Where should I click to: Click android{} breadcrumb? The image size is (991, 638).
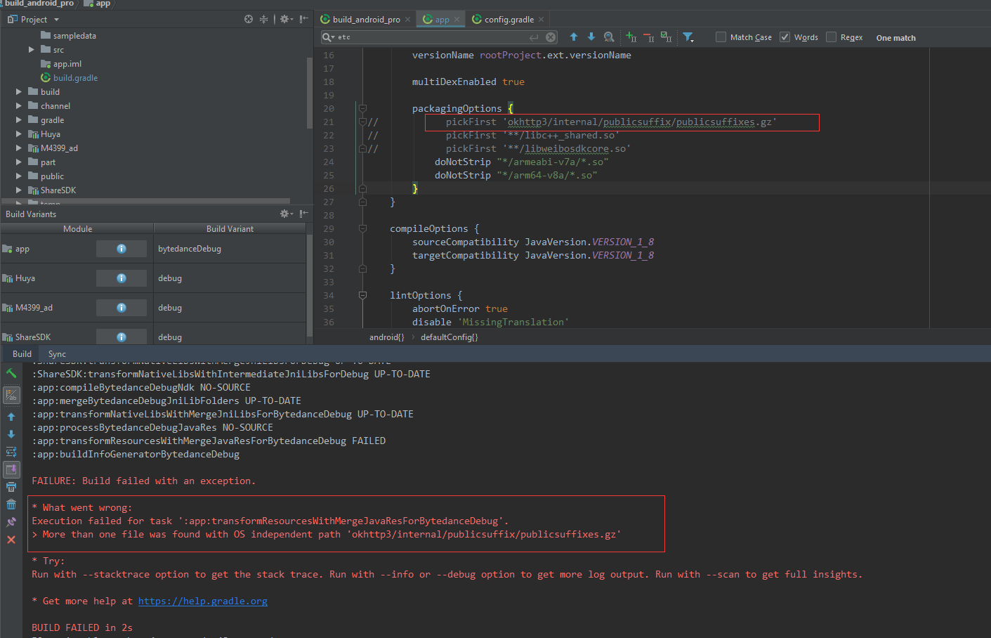coord(387,337)
